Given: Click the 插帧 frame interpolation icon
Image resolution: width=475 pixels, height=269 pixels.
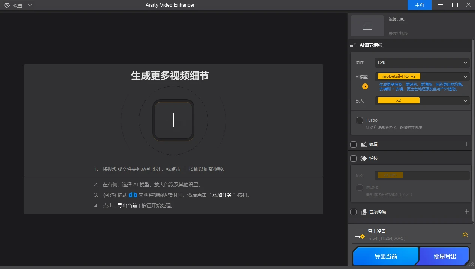Looking at the screenshot, I should (363, 158).
